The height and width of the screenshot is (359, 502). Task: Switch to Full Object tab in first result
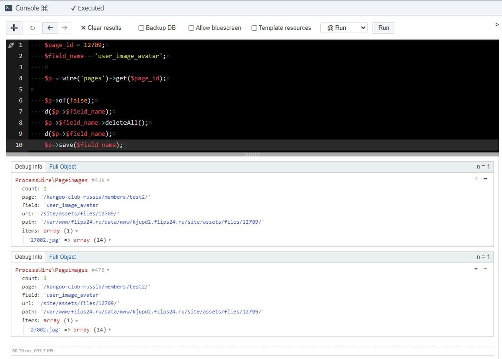tap(63, 167)
